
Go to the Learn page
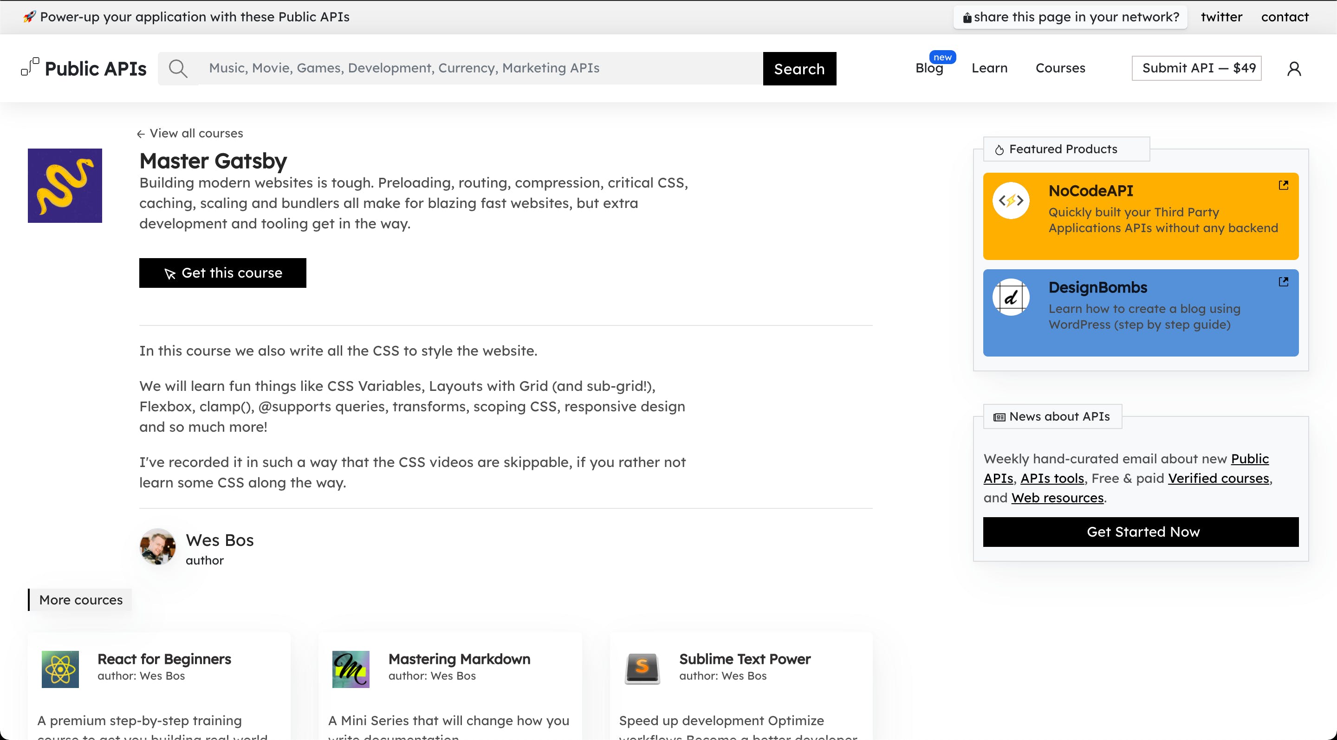[x=989, y=69]
